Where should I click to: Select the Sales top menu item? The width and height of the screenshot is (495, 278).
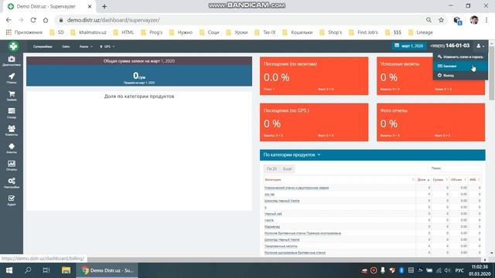[x=66, y=46]
